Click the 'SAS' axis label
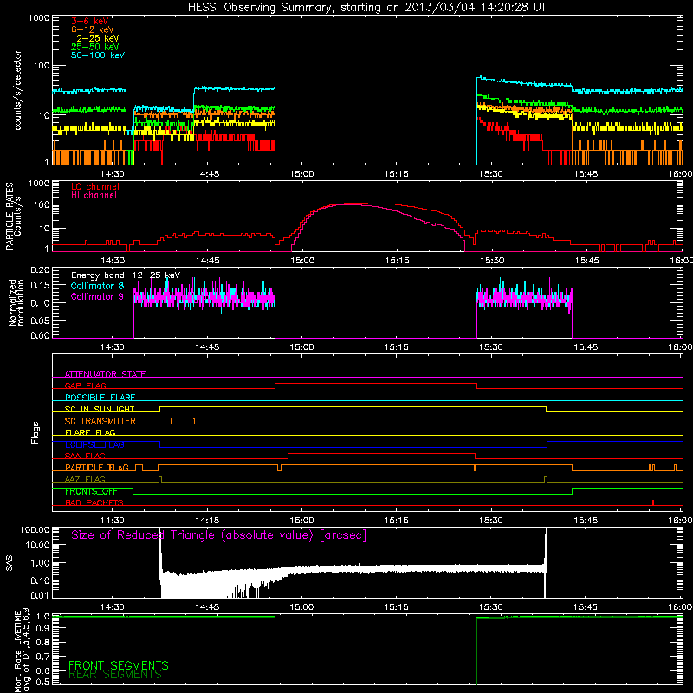 [x=10, y=563]
